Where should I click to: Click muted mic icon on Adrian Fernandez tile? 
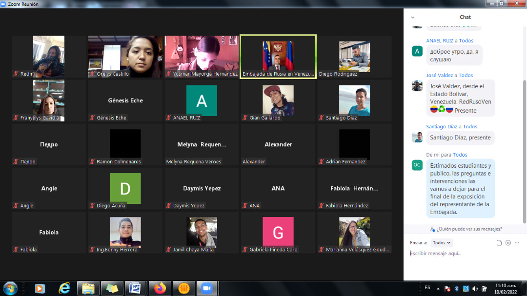click(x=321, y=162)
